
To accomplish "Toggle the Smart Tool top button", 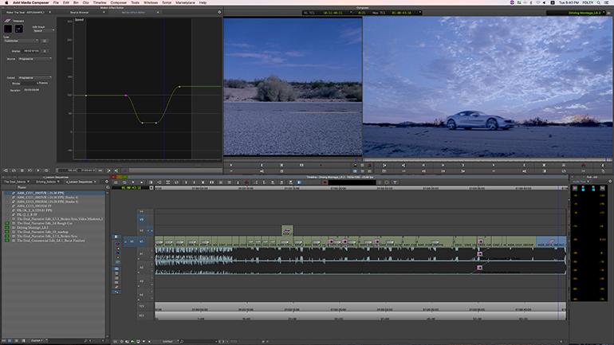I will click(x=116, y=237).
